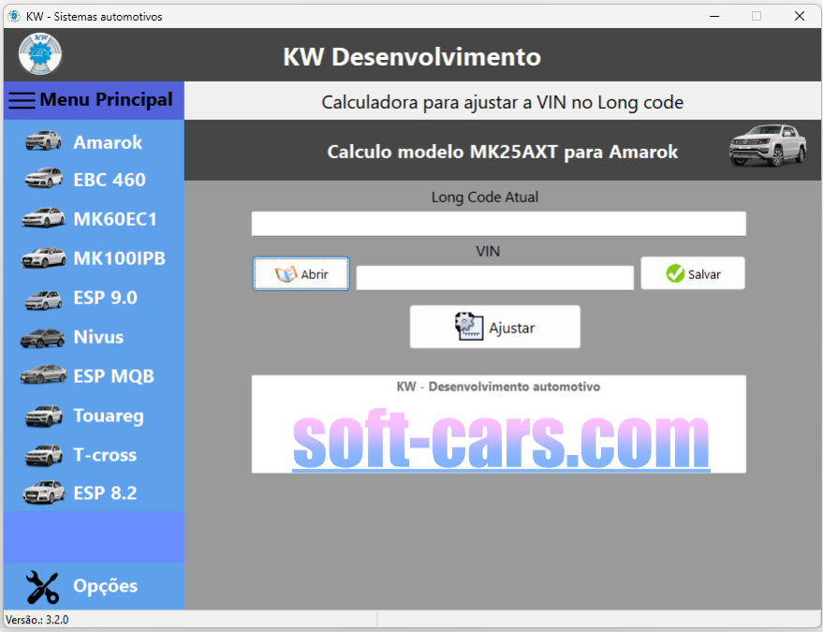Click the KW gear logo in header

pos(40,53)
